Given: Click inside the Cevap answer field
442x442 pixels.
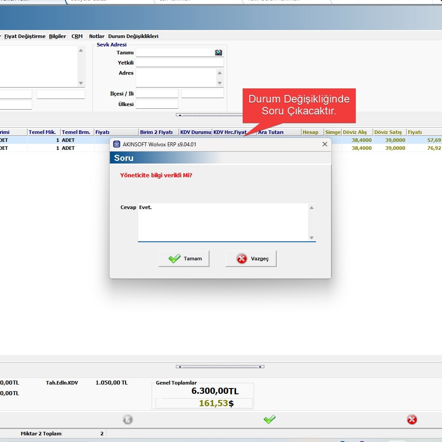Looking at the screenshot, I should point(223,222).
